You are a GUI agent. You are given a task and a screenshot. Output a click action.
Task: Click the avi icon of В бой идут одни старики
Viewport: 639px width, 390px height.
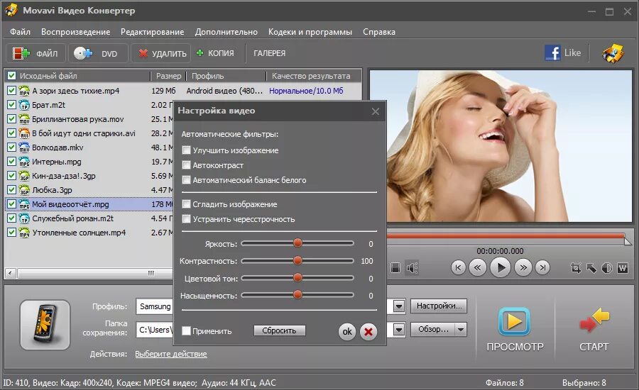24,133
